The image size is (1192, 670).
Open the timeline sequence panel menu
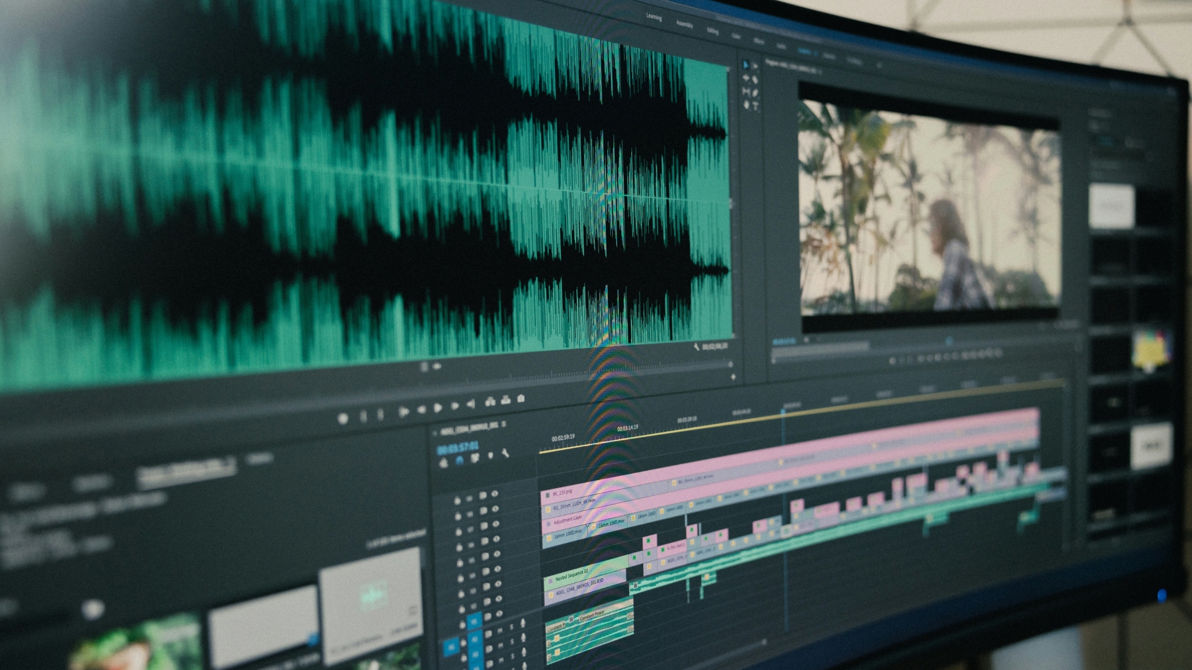point(503,424)
